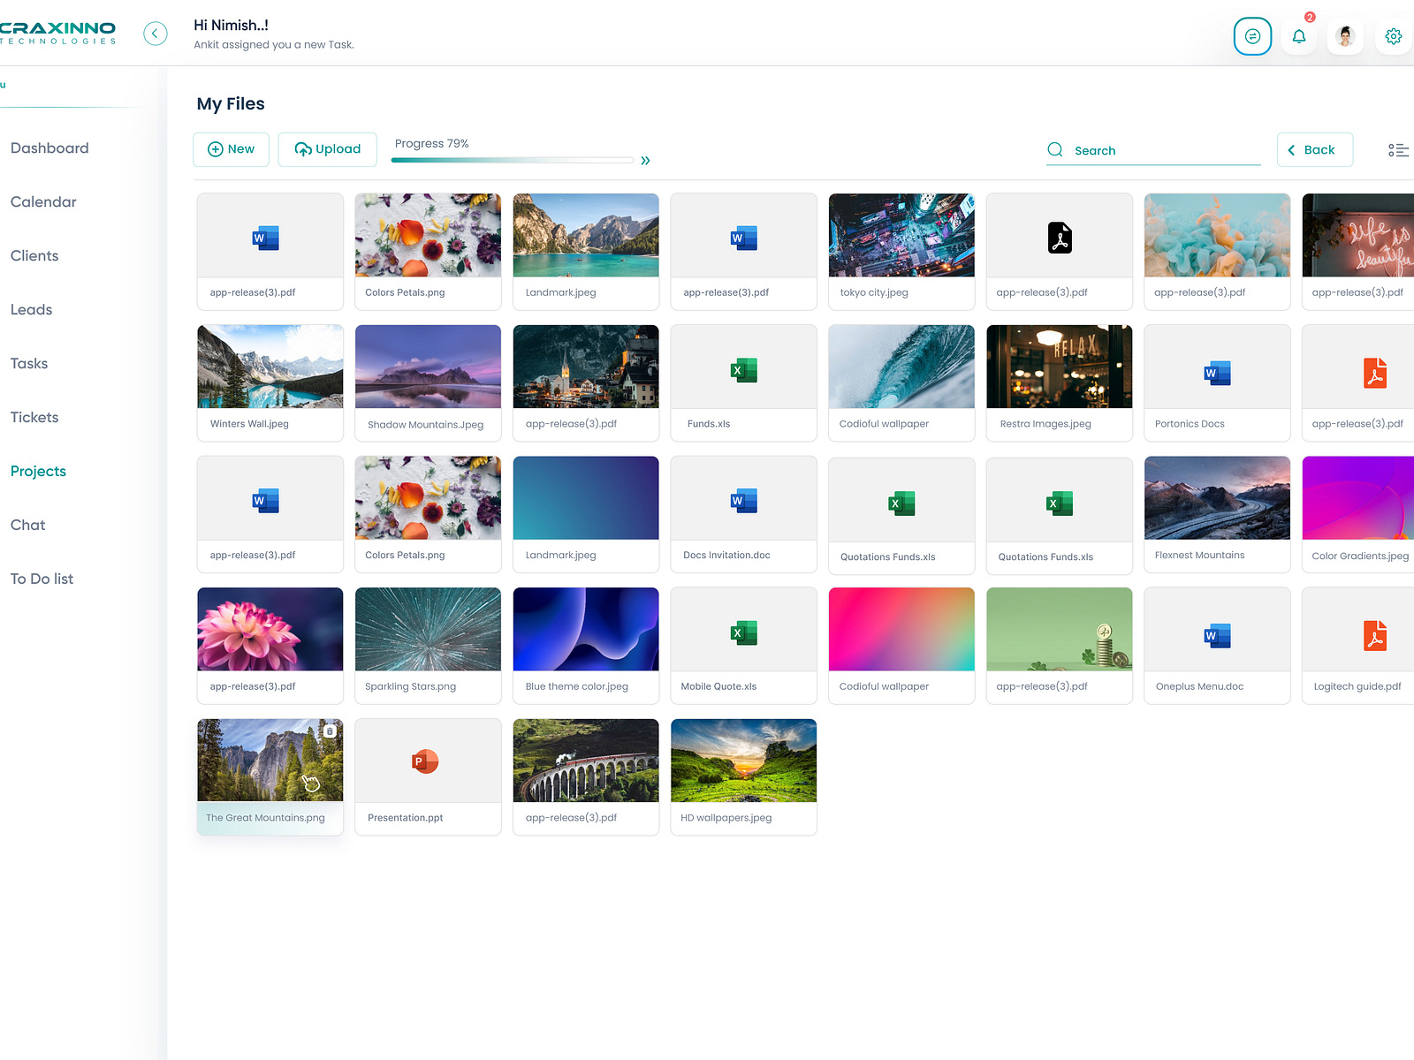Click the upload cloud icon
Image resolution: width=1414 pixels, height=1060 pixels.
click(x=303, y=148)
